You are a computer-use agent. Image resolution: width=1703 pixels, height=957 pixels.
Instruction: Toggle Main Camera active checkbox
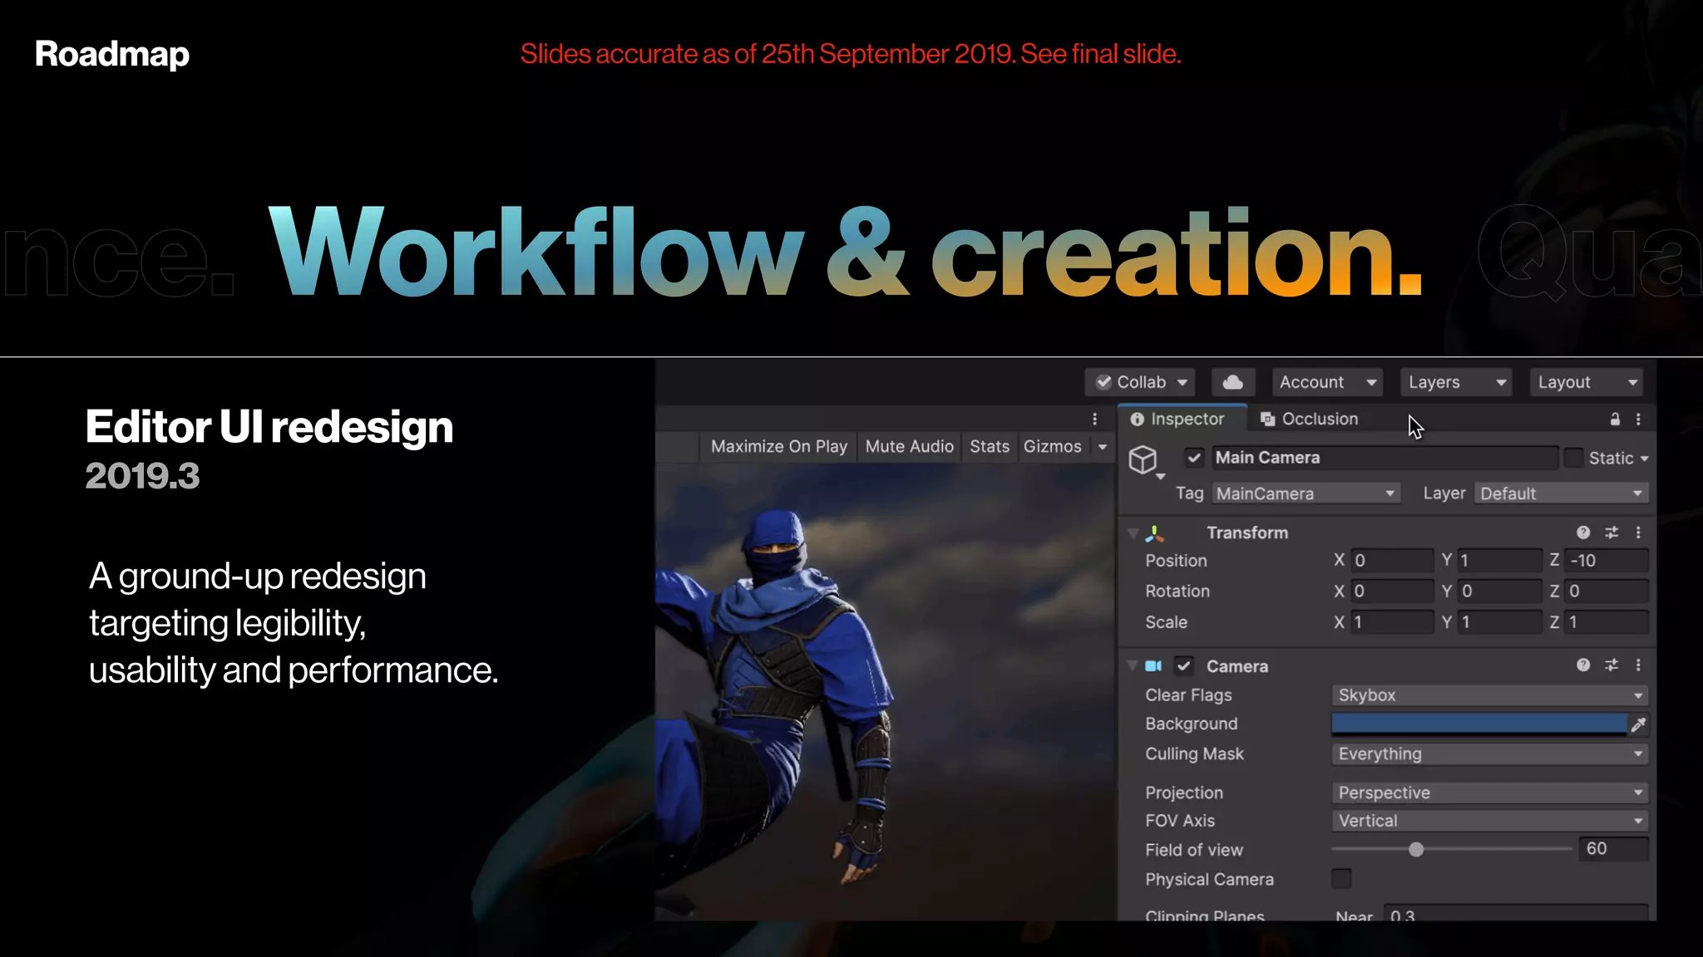point(1194,458)
